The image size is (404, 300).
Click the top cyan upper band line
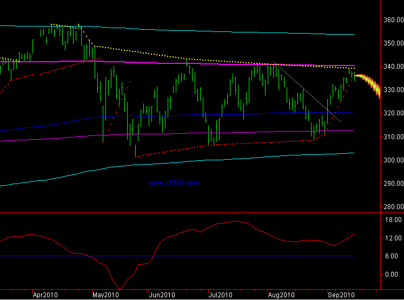(216, 30)
